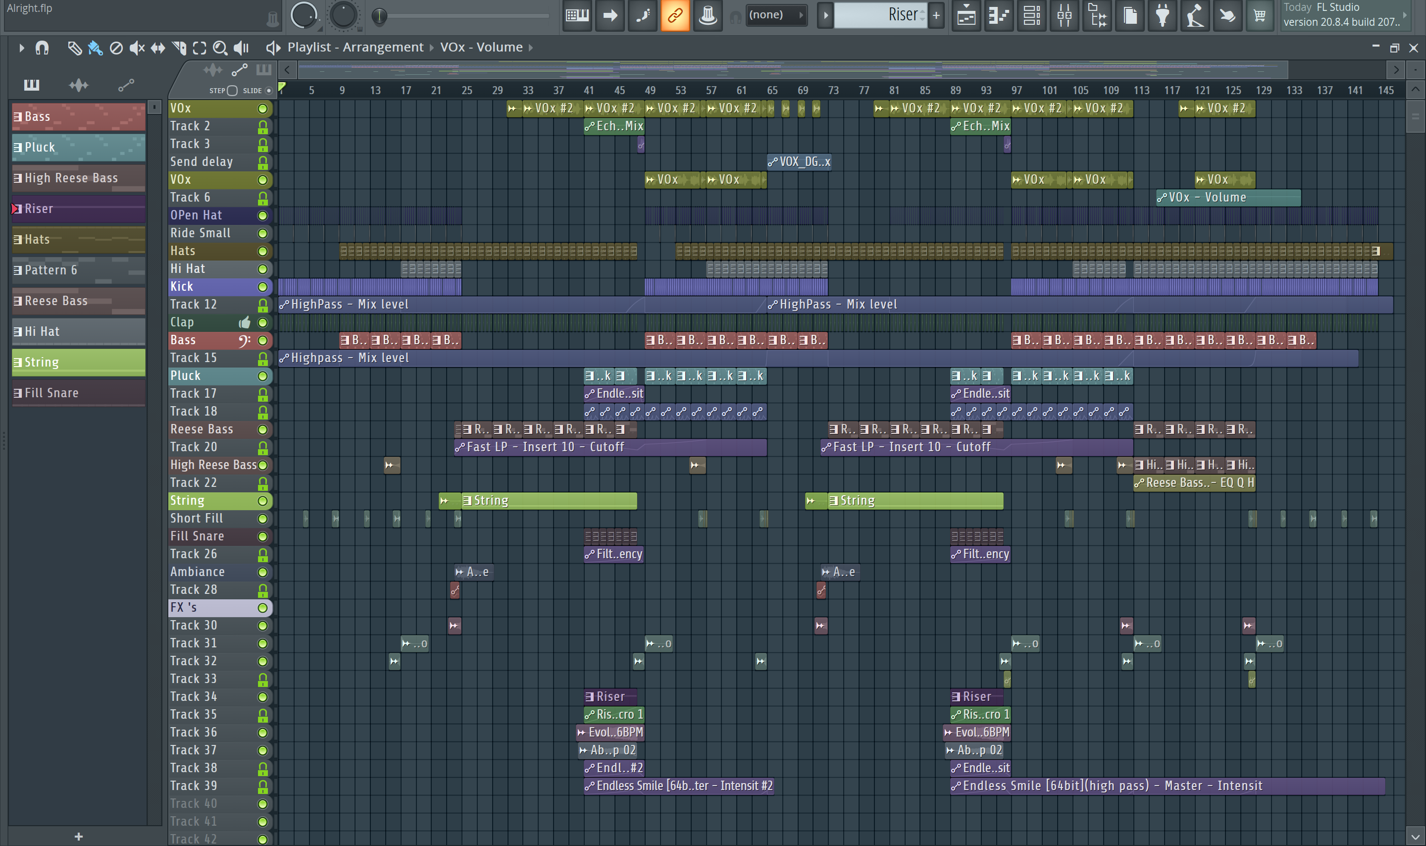Screen dimensions: 1426x846
Task: Select the Fill Snare pattern in picker
Action: (79, 393)
